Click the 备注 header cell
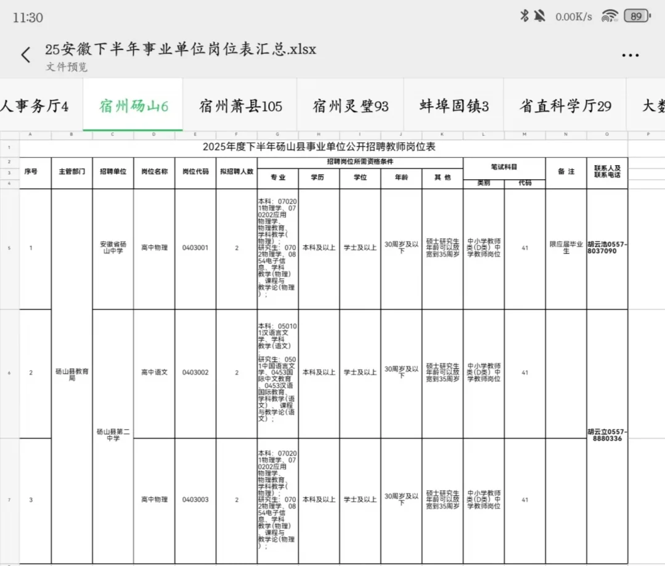Image resolution: width=665 pixels, height=566 pixels. 566,172
